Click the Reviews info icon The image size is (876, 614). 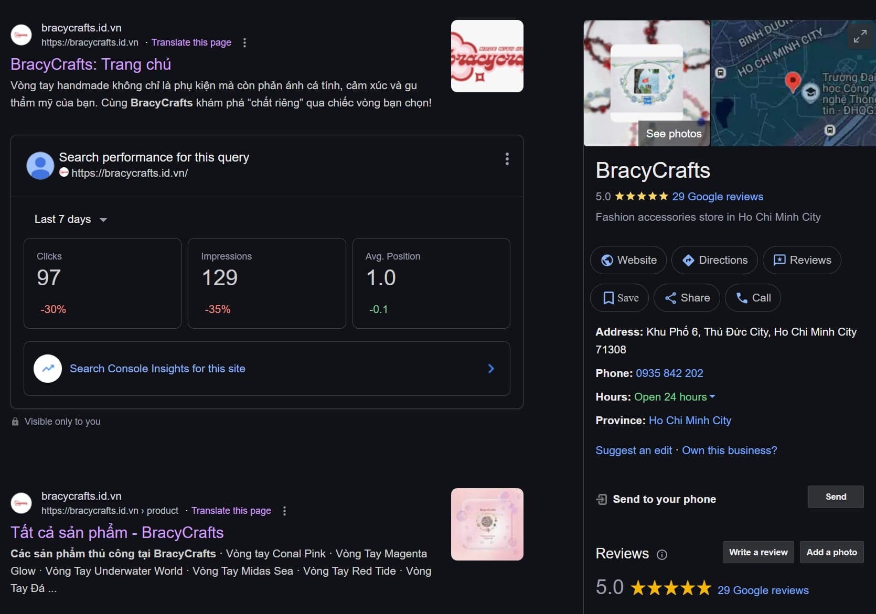point(662,555)
